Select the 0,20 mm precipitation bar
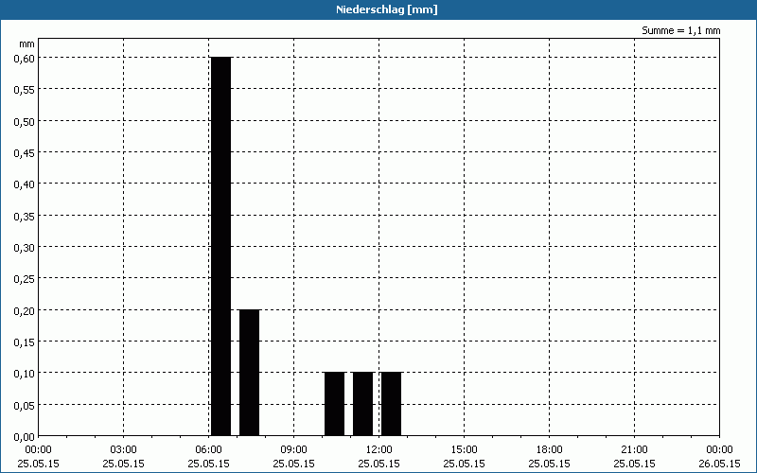This screenshot has height=473, width=757. click(x=250, y=373)
